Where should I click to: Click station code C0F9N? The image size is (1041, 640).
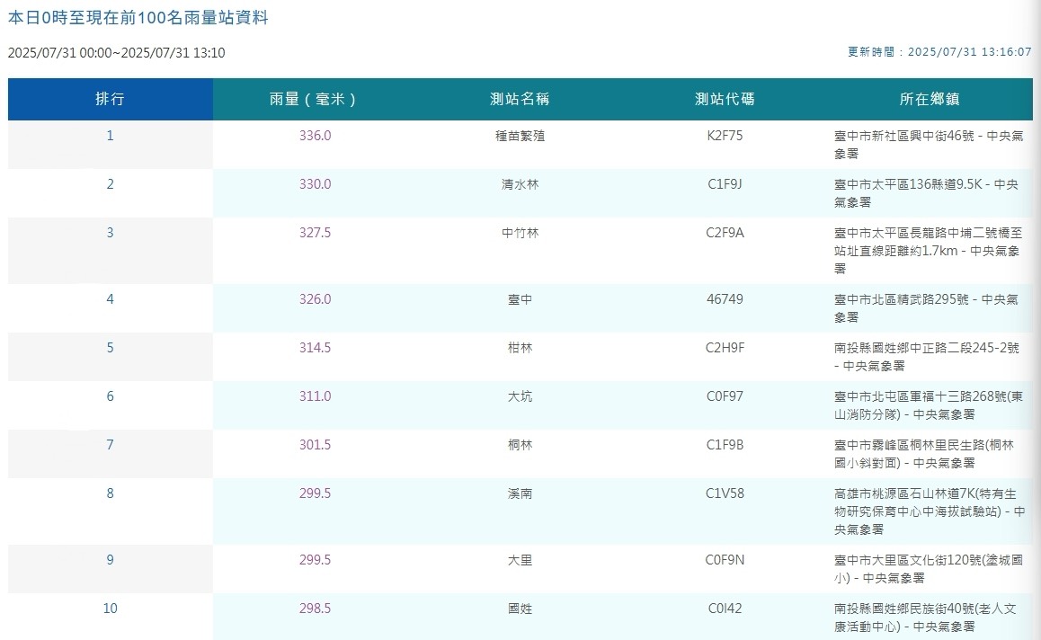(725, 560)
